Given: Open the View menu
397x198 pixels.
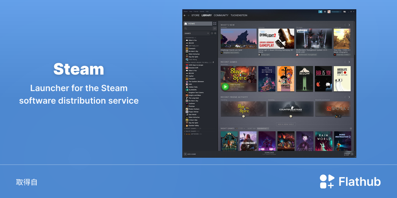Looking at the screenshot, I should point(191,12).
